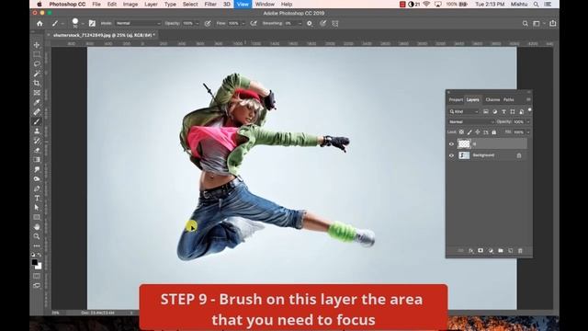Screen dimensions: 588x331
Task: Select the Zoom tool
Action: click(37, 236)
